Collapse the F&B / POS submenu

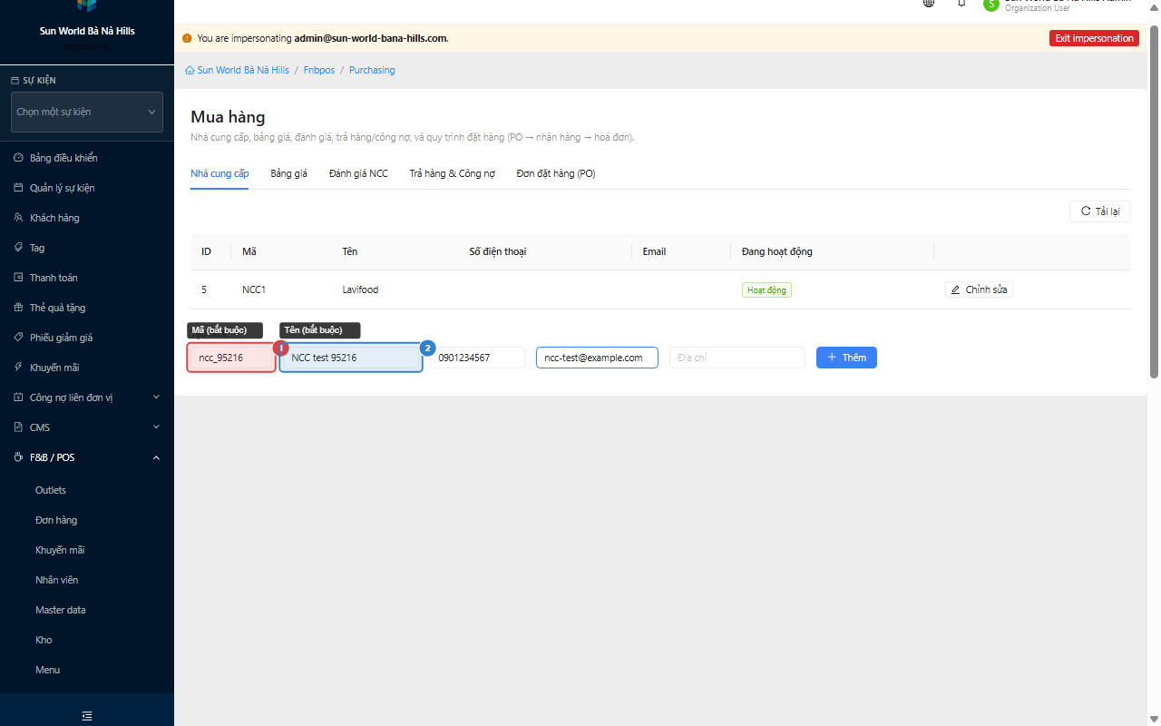(x=156, y=457)
